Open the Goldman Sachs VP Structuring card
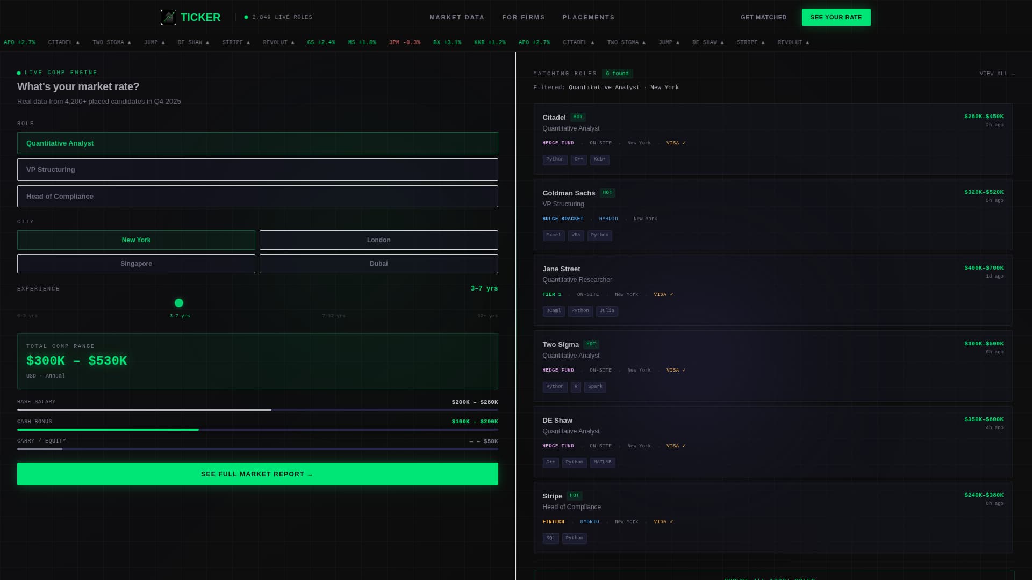1032x580 pixels. tap(773, 214)
